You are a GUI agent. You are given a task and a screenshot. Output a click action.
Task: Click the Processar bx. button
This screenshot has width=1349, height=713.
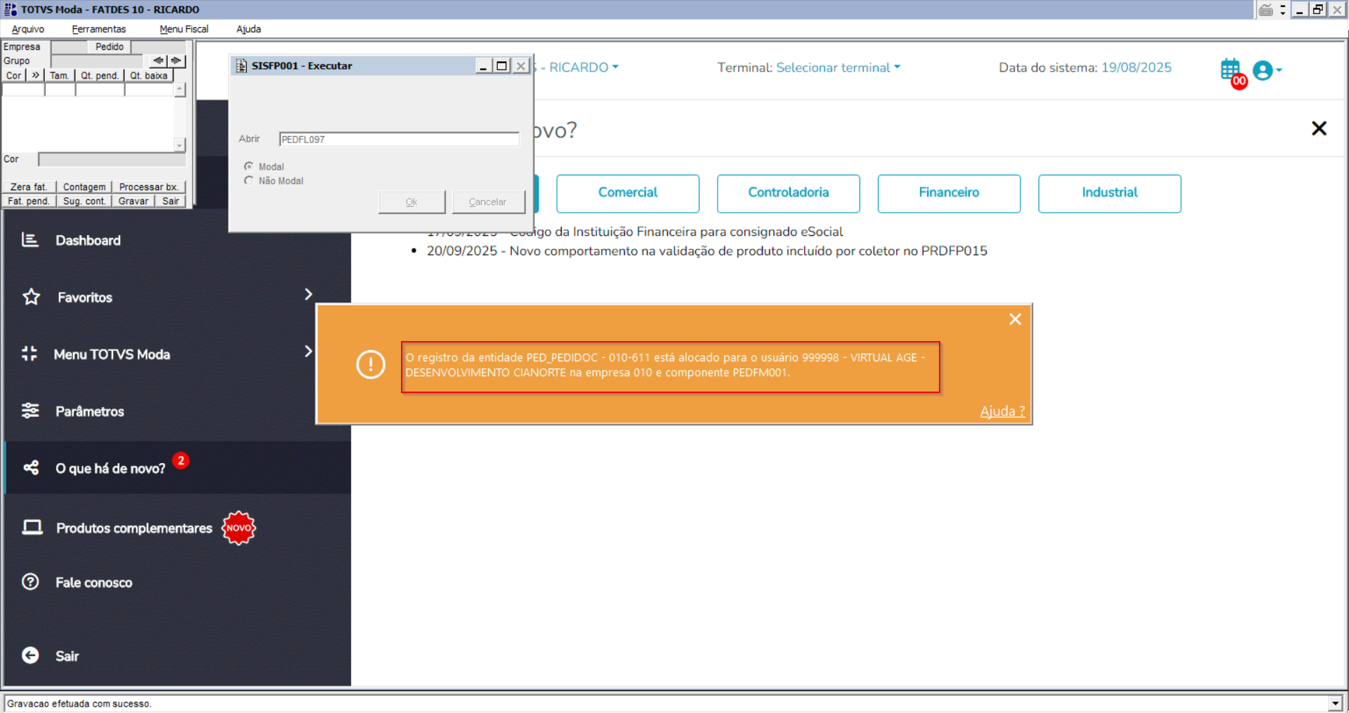(149, 187)
